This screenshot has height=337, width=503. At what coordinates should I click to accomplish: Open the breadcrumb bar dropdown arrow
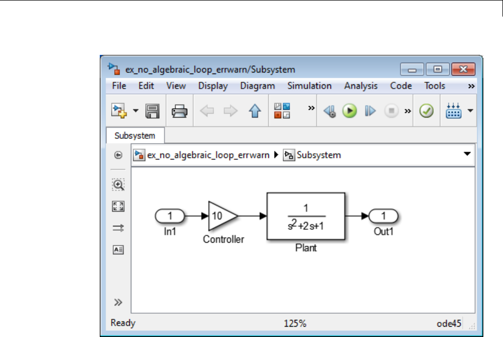tap(467, 154)
